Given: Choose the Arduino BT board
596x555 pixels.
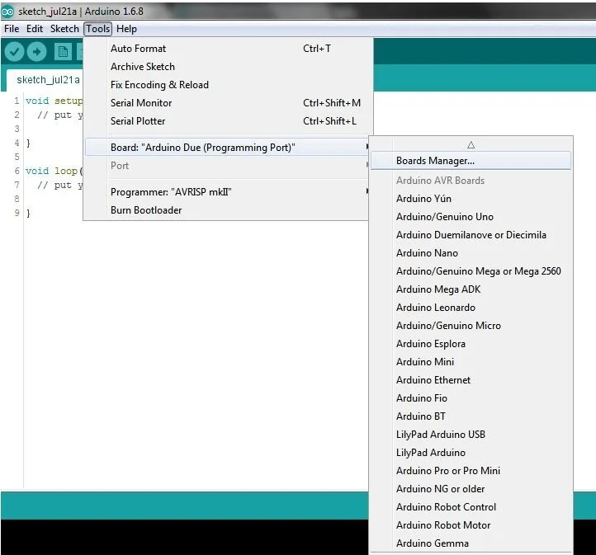Looking at the screenshot, I should [471, 416].
